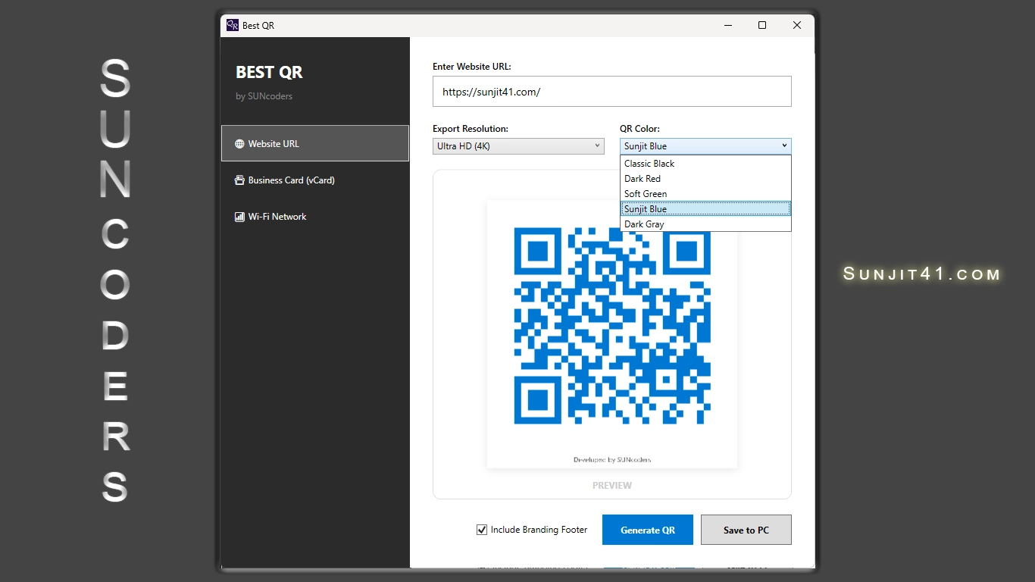Screen dimensions: 1035x582
Task: Click the globe icon beside Website URL
Action: [x=239, y=144]
